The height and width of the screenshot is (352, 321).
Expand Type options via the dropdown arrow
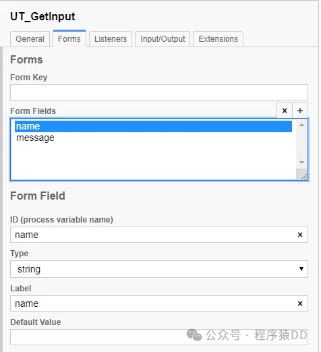tap(301, 269)
